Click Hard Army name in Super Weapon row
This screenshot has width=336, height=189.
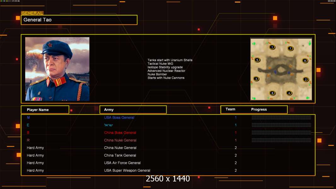35,171
